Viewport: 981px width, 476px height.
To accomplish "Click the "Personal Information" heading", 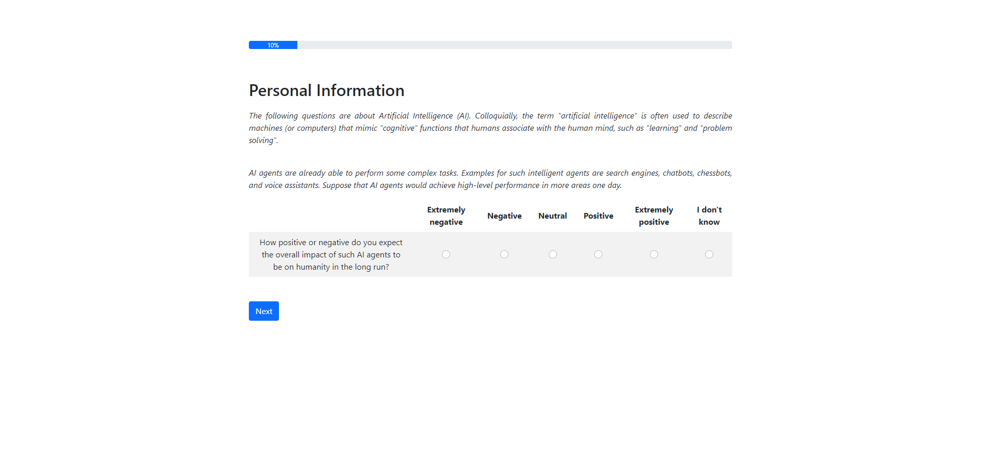I will point(326,90).
